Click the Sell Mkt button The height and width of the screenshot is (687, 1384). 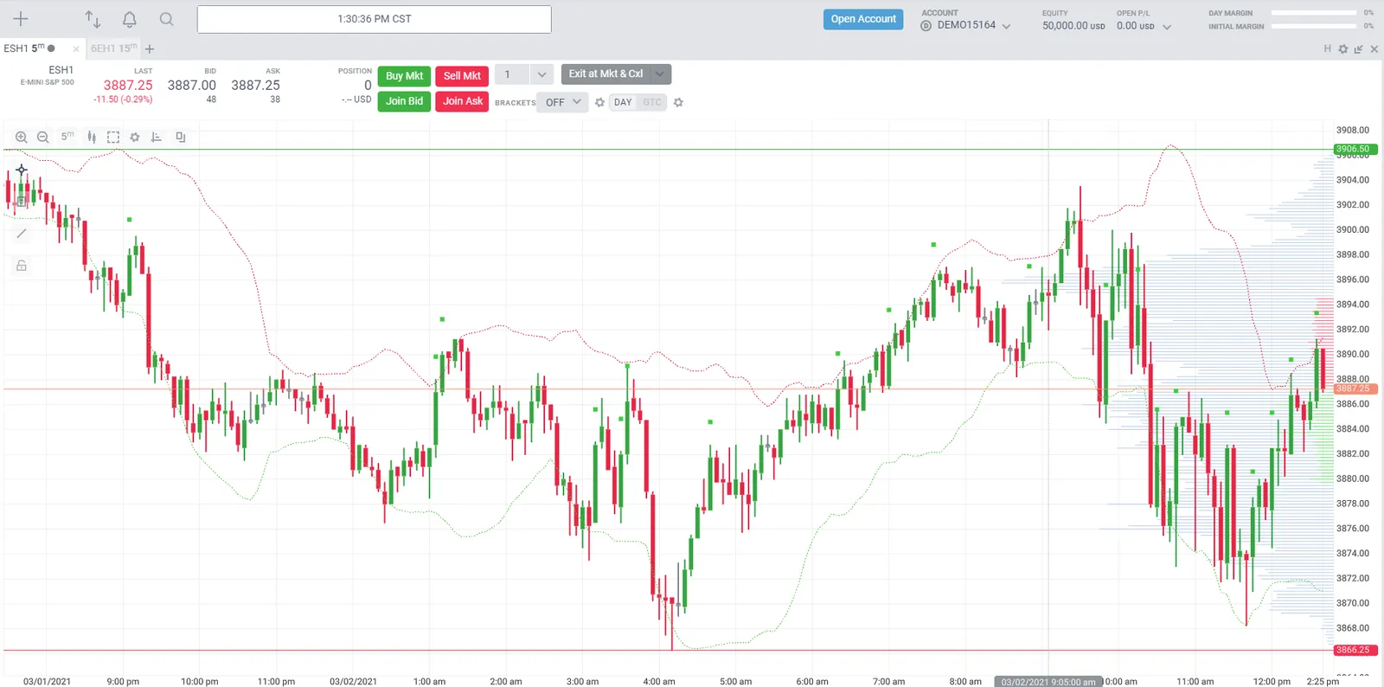[x=462, y=76]
